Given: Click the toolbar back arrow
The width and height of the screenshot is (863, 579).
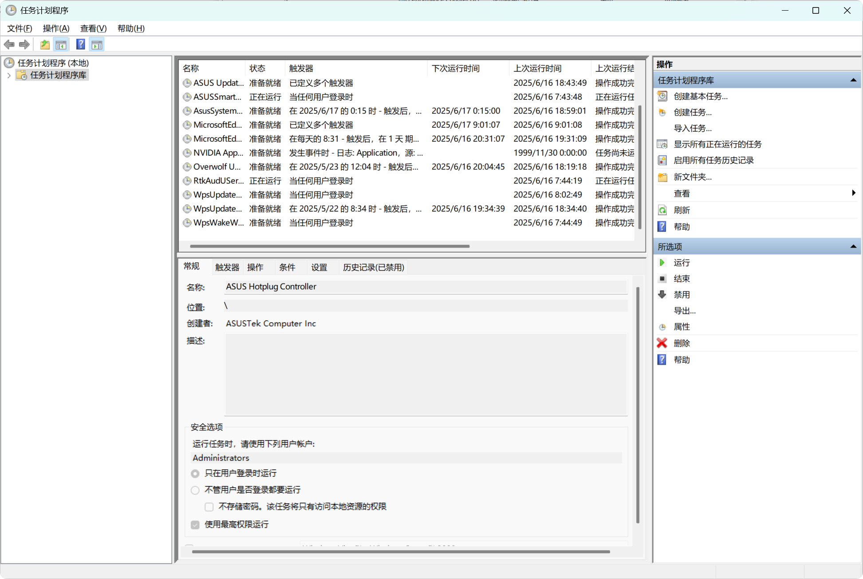Looking at the screenshot, I should pos(9,44).
